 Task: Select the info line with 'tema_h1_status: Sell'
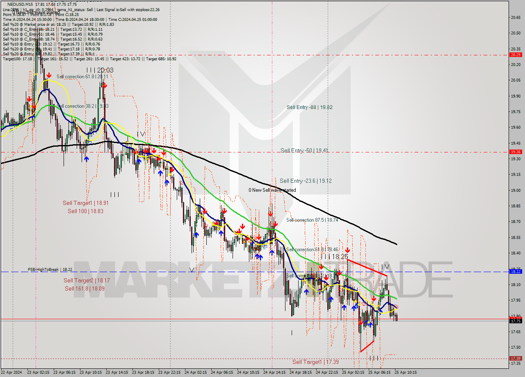[x=81, y=9]
